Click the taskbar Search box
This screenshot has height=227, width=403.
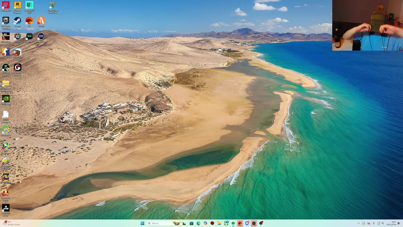tap(164, 223)
